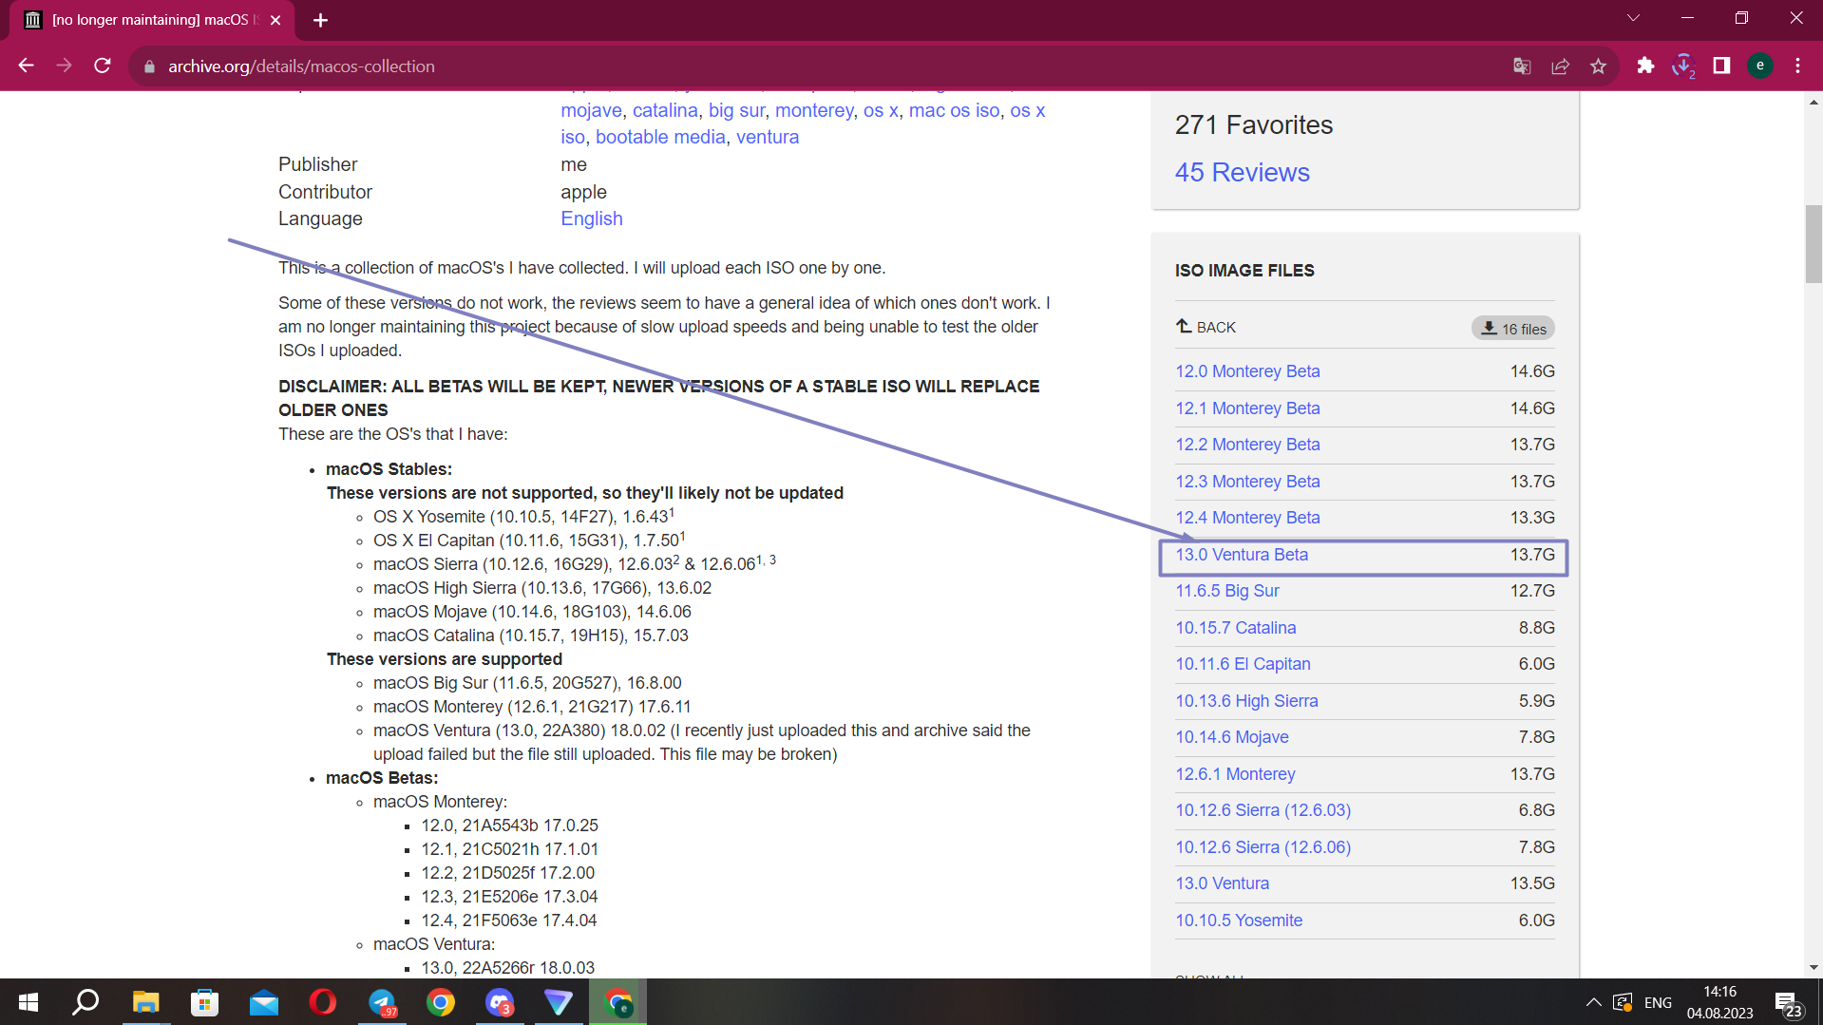Image resolution: width=1823 pixels, height=1025 pixels.
Task: Open Google Chrome taskbar icon
Action: (x=441, y=1002)
